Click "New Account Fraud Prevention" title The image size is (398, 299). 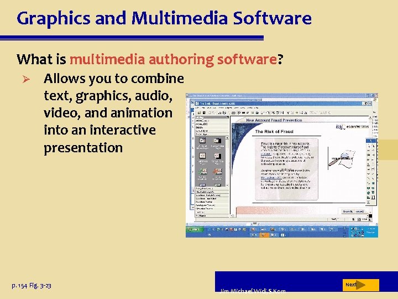tap(274, 120)
